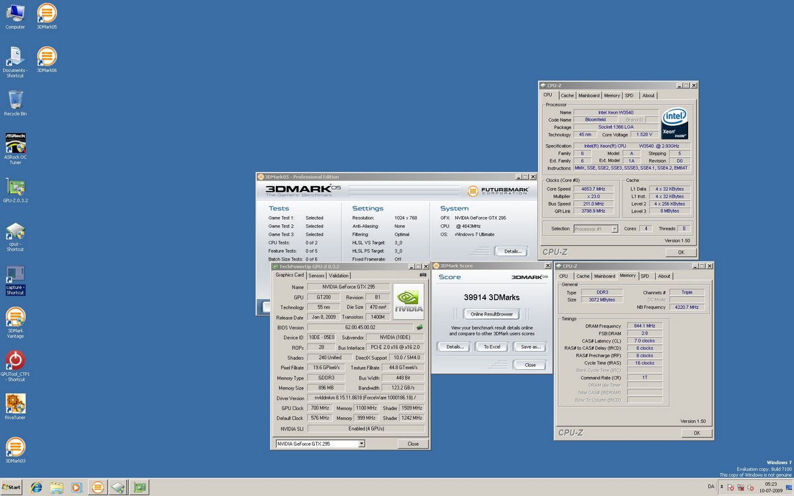Select the GPUTool_CTP1 - Shortcut icon
Image resolution: width=794 pixels, height=496 pixels.
15,366
